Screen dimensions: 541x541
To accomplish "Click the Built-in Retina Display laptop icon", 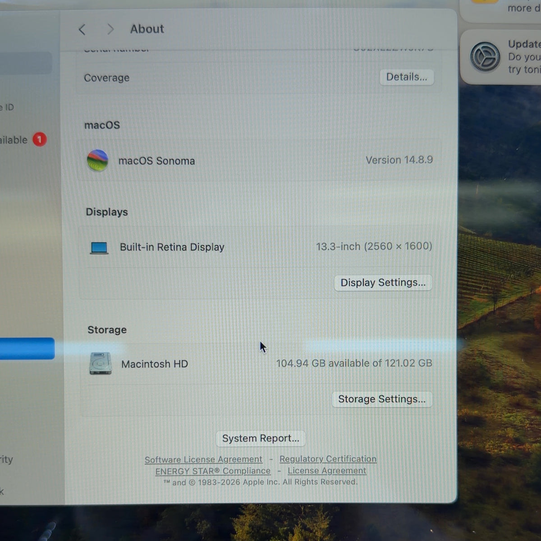I will click(99, 248).
